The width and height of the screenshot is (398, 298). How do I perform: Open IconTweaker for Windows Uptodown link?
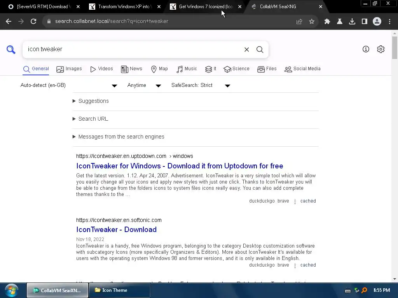(180, 166)
